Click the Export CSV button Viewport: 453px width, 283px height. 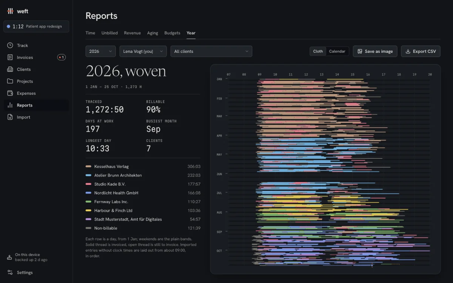click(421, 51)
